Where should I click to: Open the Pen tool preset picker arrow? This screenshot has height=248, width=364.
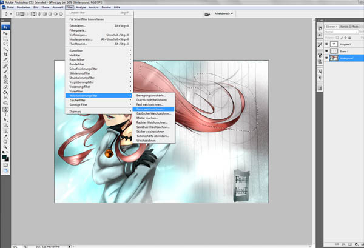(x=11, y=14)
